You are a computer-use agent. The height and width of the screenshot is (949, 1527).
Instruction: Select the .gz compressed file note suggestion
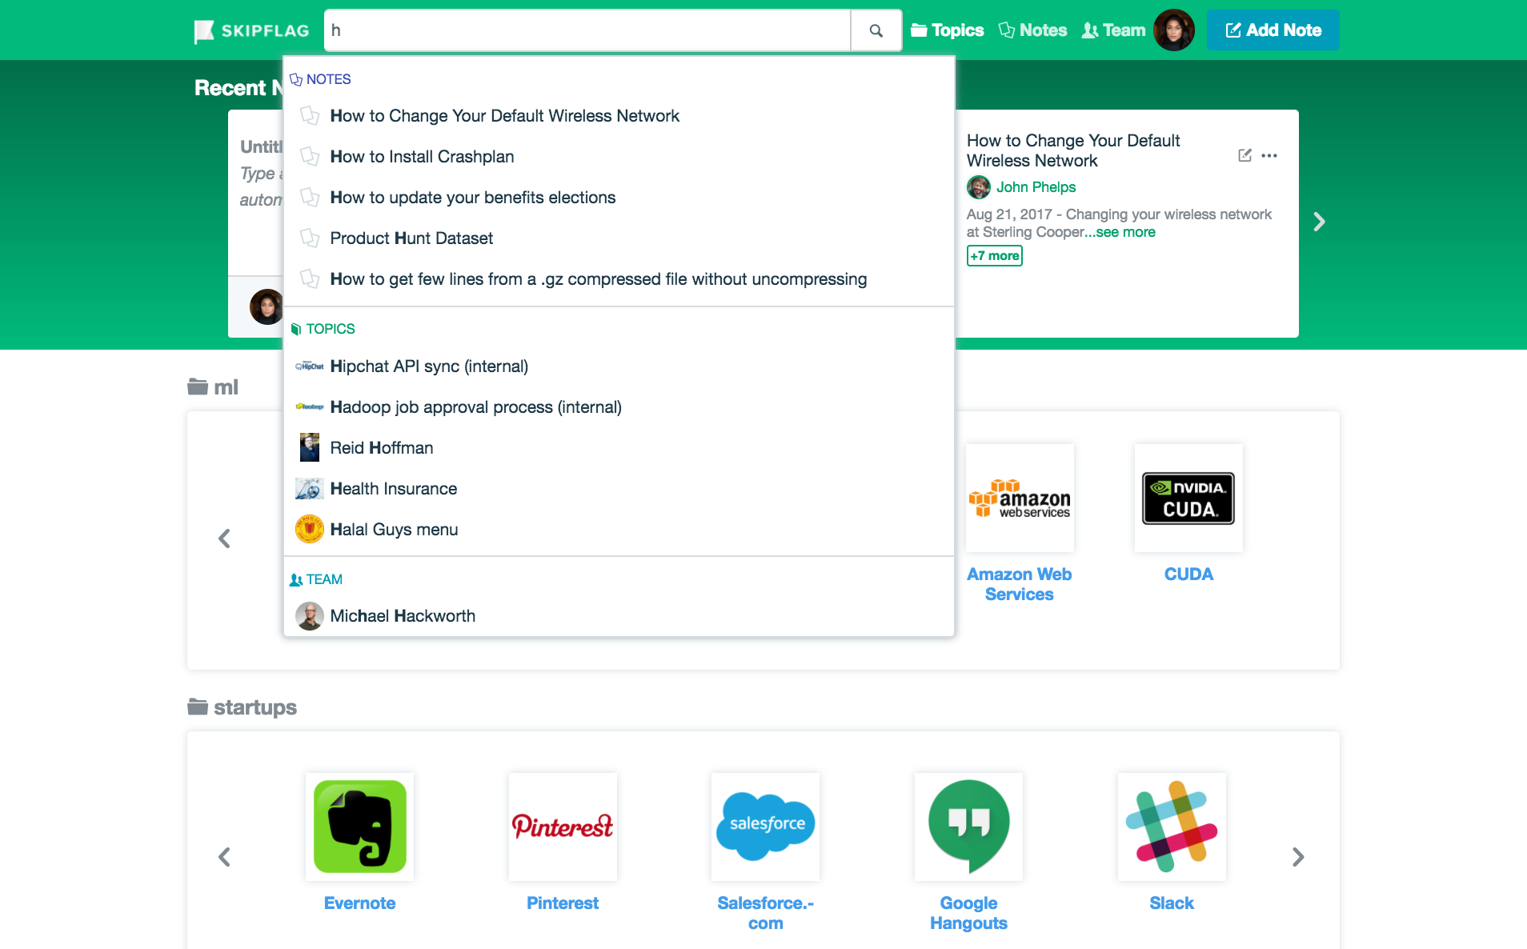(x=619, y=279)
